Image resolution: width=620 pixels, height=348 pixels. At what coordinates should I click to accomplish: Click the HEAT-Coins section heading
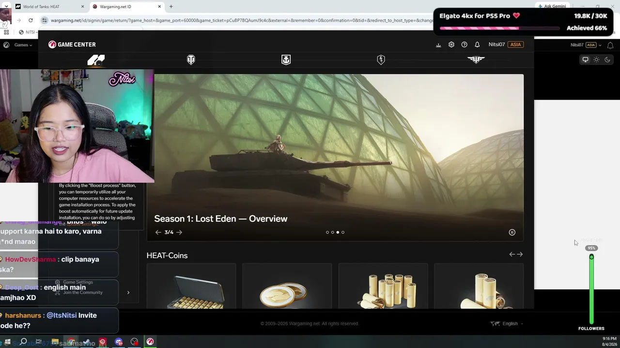coord(167,256)
